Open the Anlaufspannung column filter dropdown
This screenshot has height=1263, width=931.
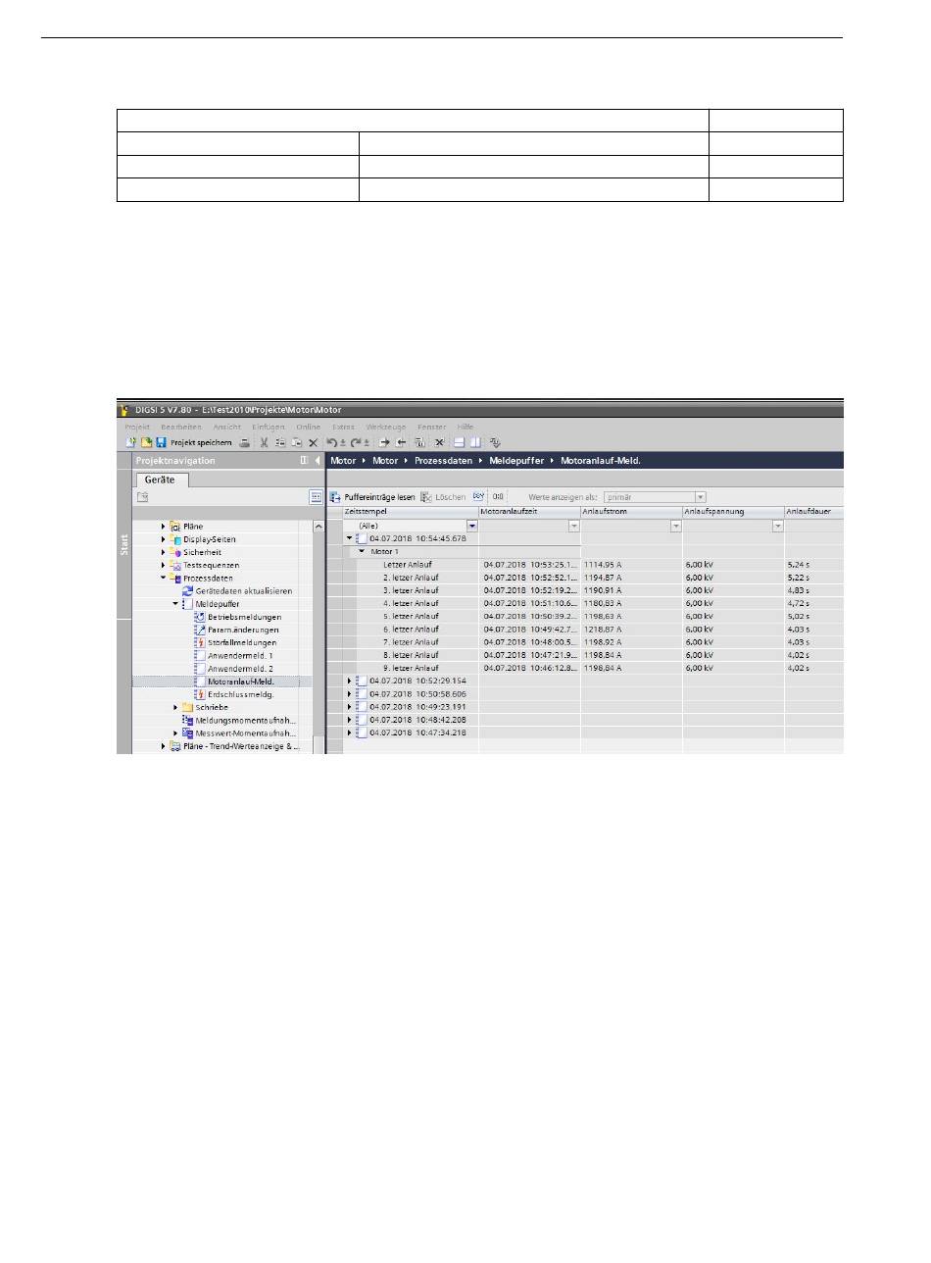click(778, 526)
